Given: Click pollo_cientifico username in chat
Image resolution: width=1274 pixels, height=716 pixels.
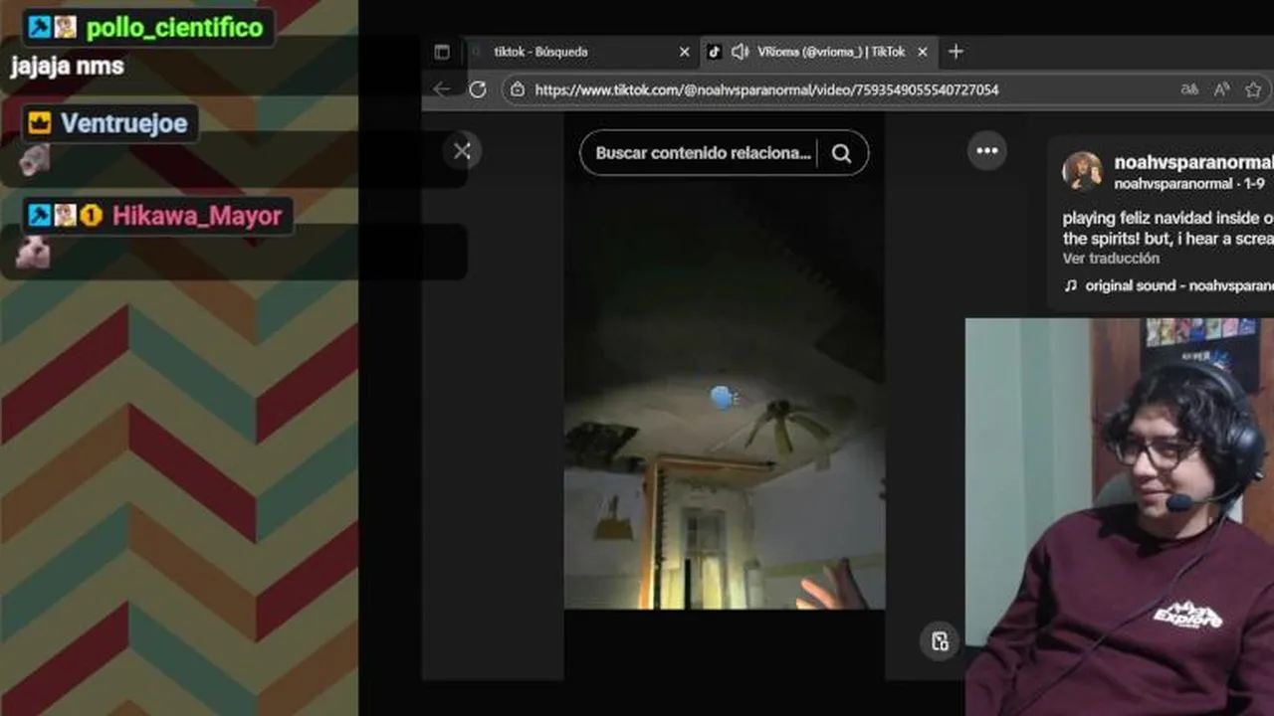Looking at the screenshot, I should click(174, 28).
